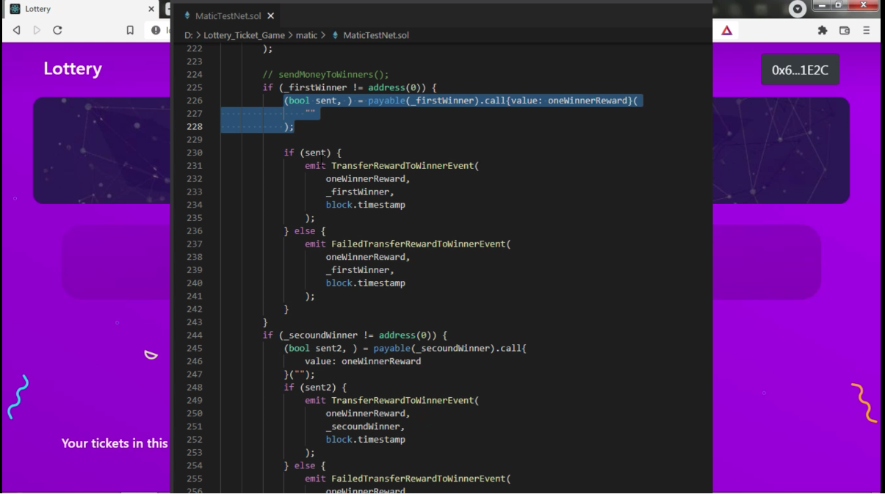Click the browser forward arrow
885x494 pixels.
(x=37, y=30)
